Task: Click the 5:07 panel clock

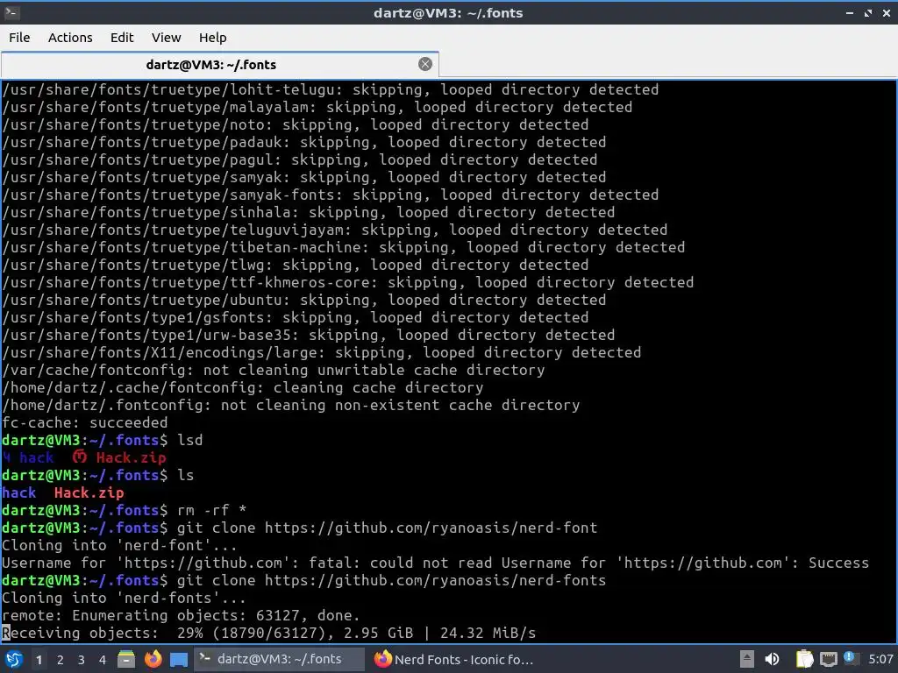Action: [880, 659]
